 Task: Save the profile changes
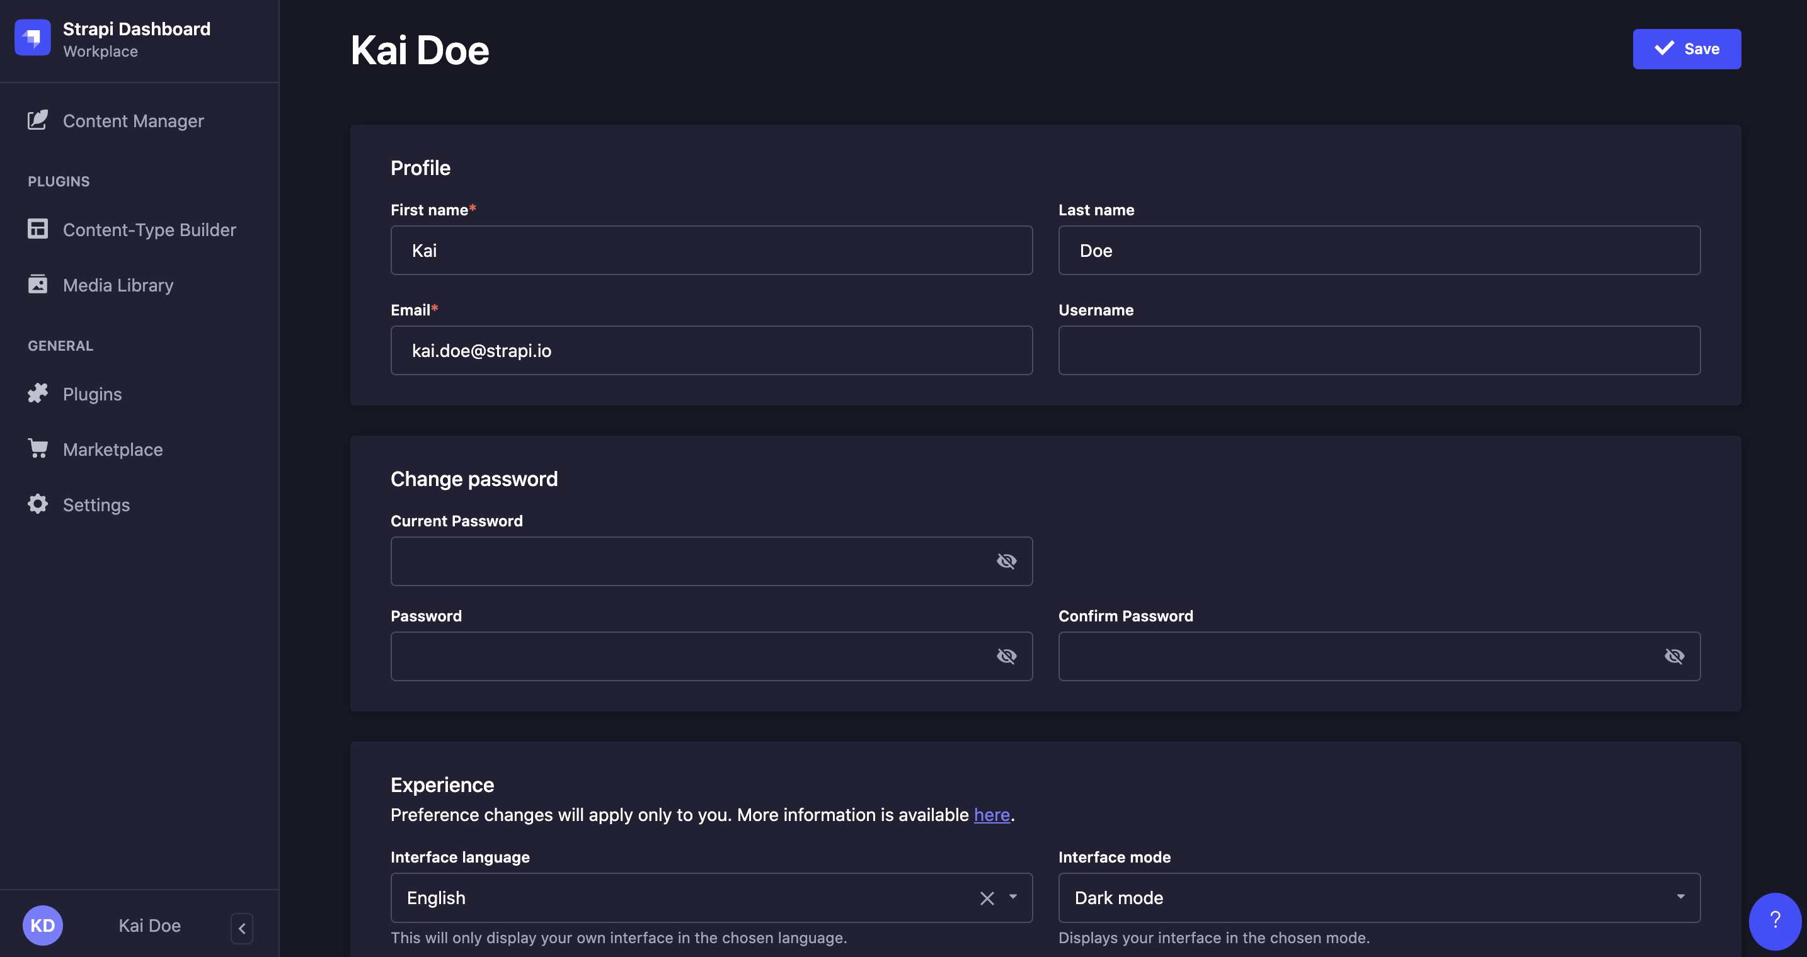[1687, 48]
